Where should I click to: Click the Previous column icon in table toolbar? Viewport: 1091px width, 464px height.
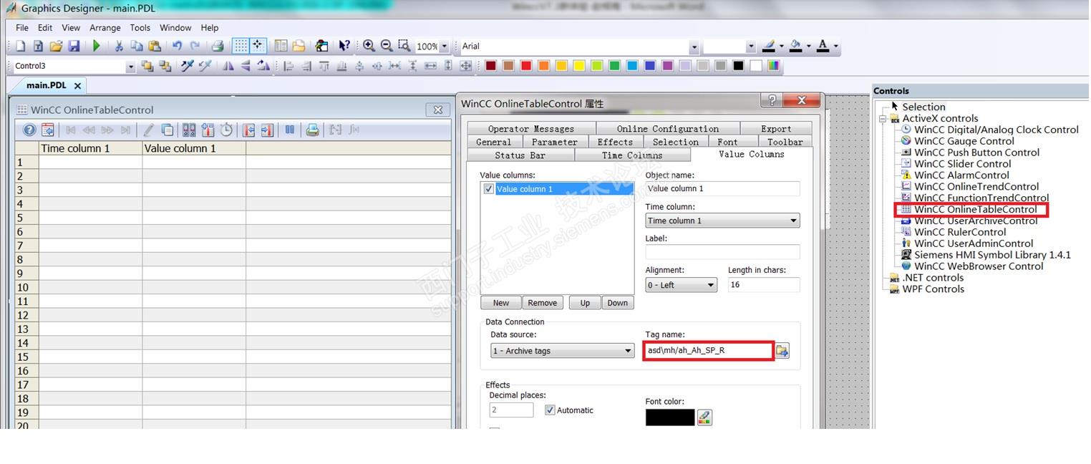click(x=248, y=130)
